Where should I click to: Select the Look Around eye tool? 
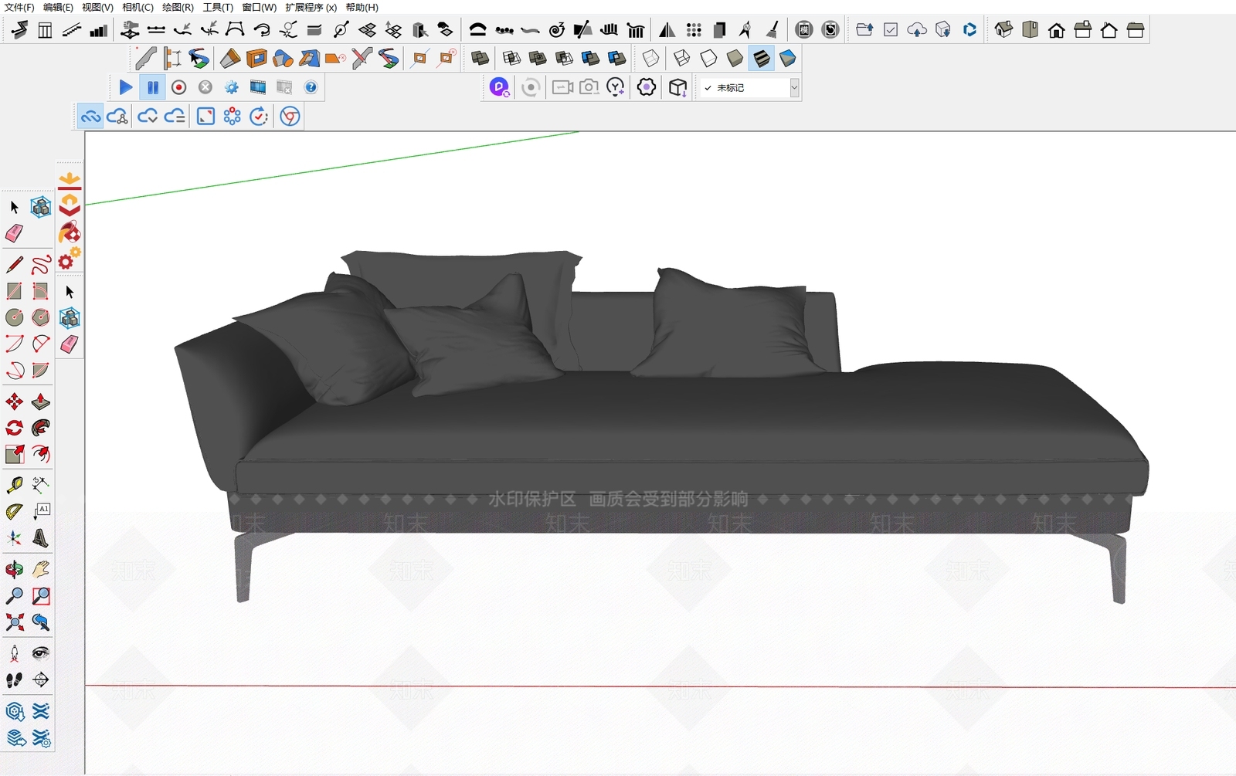tap(41, 654)
